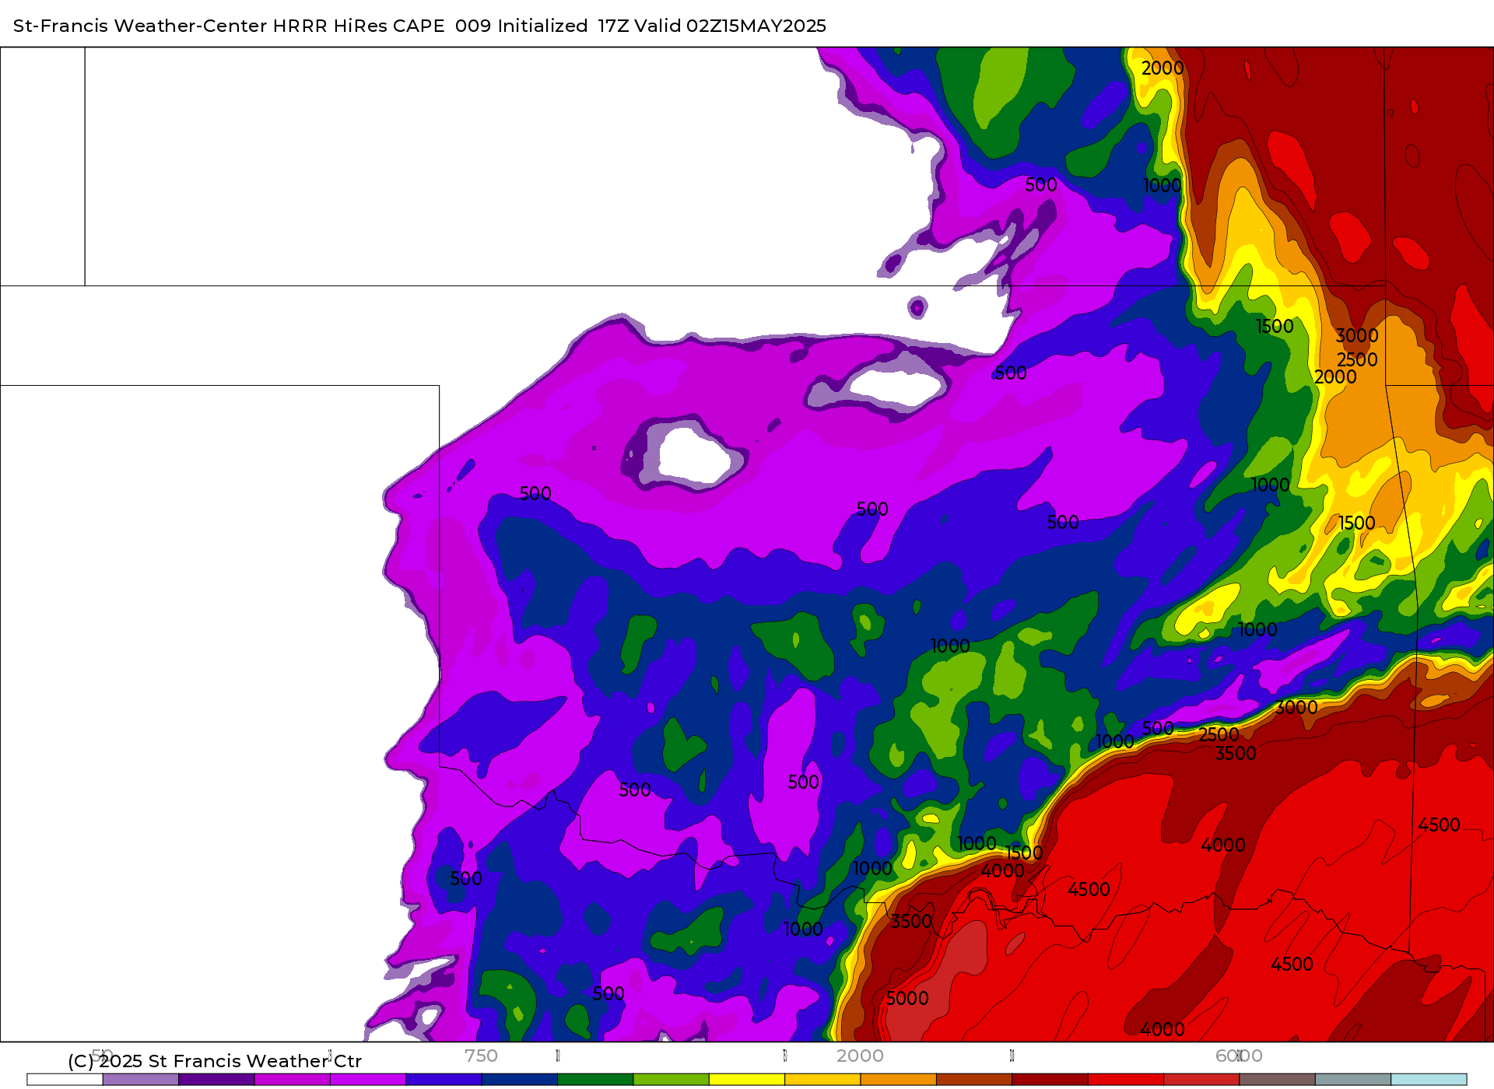Click the 2000 contour label just below the 2500 label
1494x1089 pixels.
click(1335, 376)
